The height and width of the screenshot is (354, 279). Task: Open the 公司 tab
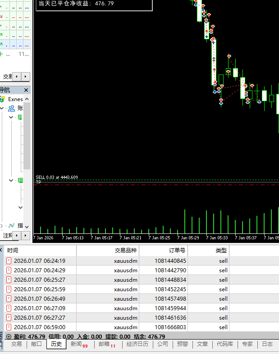point(162,344)
